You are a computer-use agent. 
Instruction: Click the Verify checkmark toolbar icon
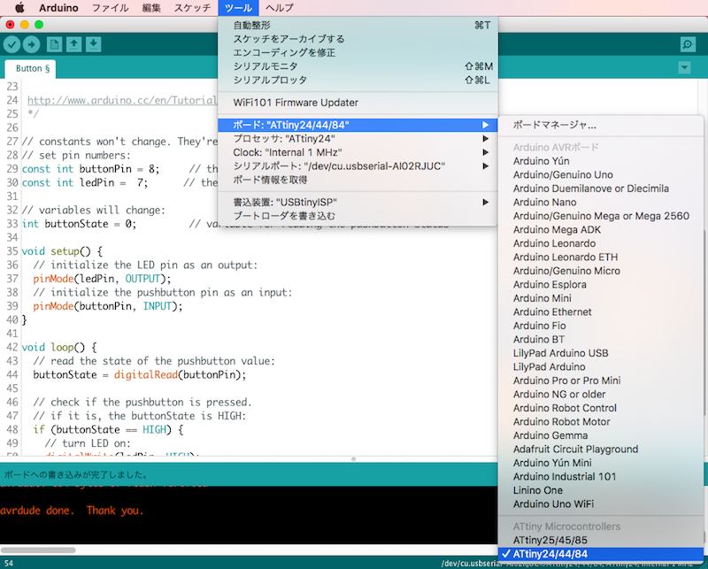(x=12, y=44)
